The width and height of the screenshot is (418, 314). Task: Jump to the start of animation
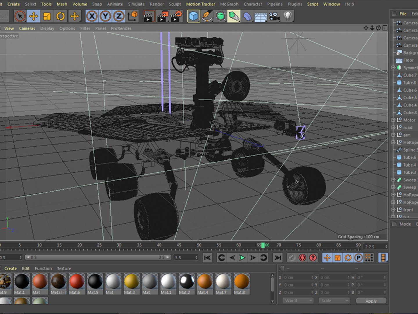pyautogui.click(x=207, y=258)
